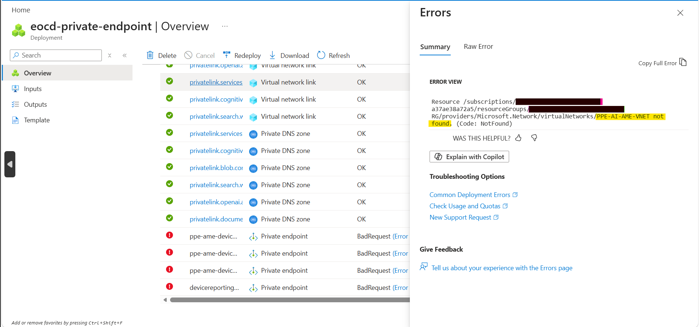Refresh the deployment overview
The image size is (700, 327).
tap(333, 55)
